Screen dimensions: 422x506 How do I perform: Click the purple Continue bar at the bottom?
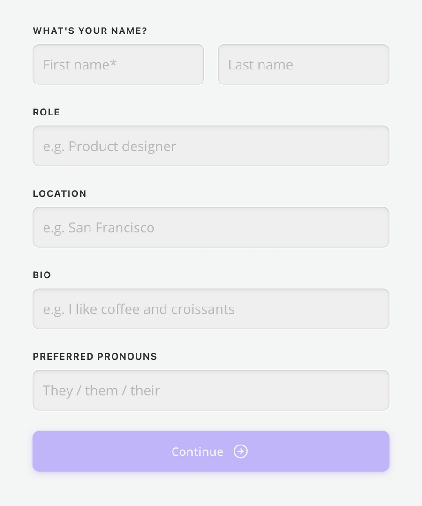pyautogui.click(x=211, y=451)
